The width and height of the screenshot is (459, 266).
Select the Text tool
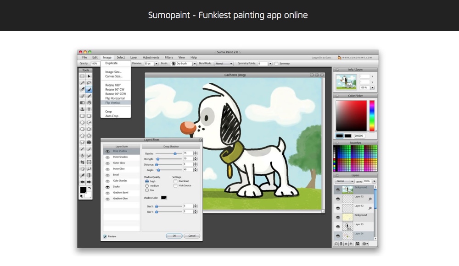tap(89, 109)
